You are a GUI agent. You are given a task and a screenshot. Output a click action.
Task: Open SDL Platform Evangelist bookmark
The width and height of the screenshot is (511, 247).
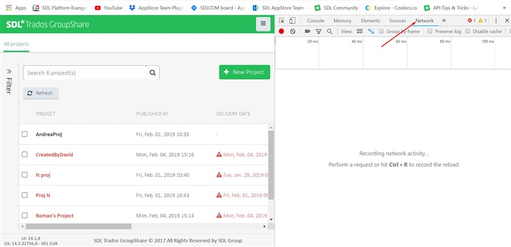click(x=60, y=8)
